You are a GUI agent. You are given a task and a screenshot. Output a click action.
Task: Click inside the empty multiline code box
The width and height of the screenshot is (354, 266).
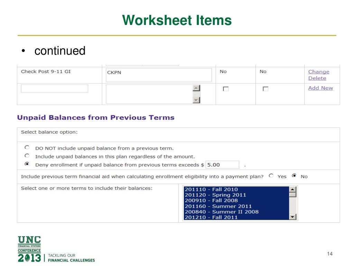tap(149, 94)
